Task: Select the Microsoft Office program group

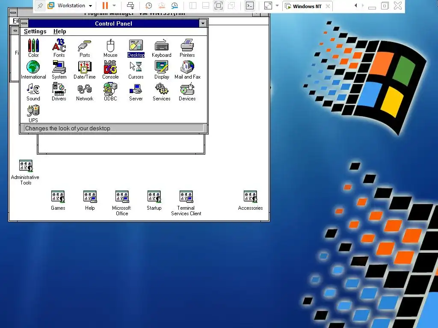Action: [121, 203]
